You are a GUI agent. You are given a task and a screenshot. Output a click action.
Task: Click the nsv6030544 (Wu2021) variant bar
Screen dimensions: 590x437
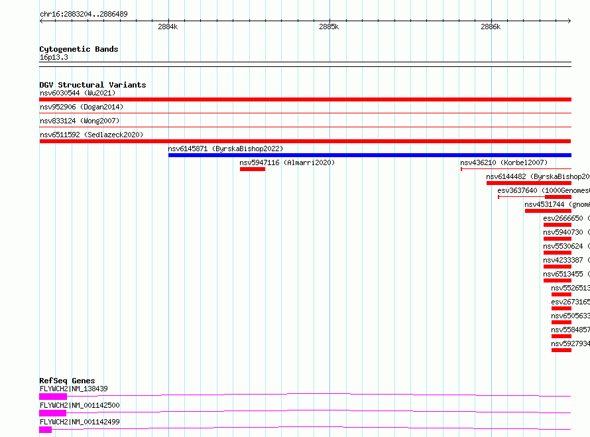click(x=305, y=99)
